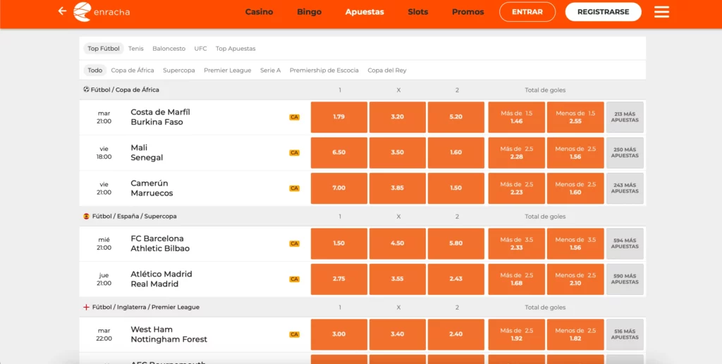This screenshot has width=722, height=364.
Task: Select draw 4.50 for Barcelona match
Action: click(x=398, y=243)
